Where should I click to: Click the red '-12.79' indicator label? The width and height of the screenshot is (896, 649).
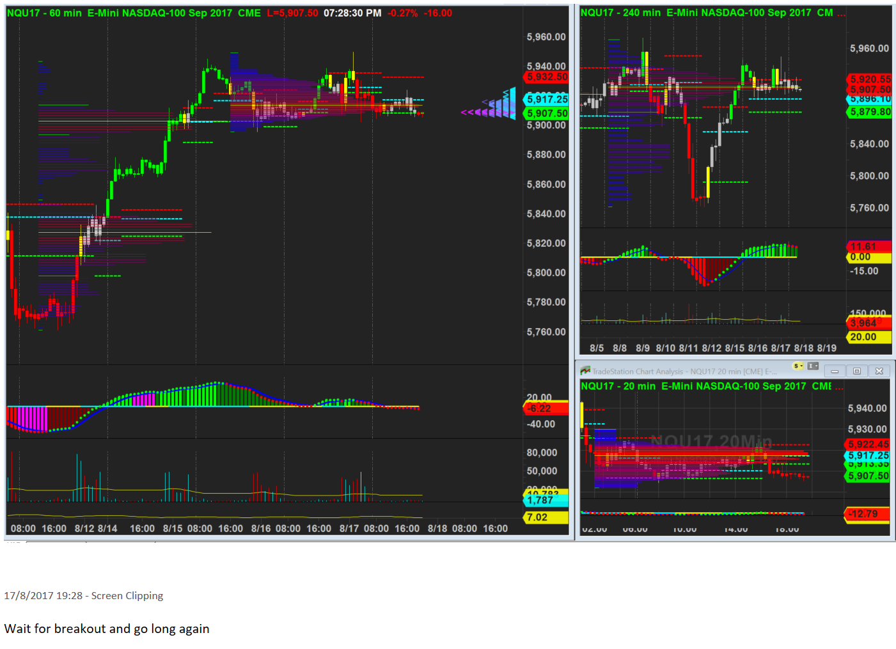pyautogui.click(x=868, y=514)
